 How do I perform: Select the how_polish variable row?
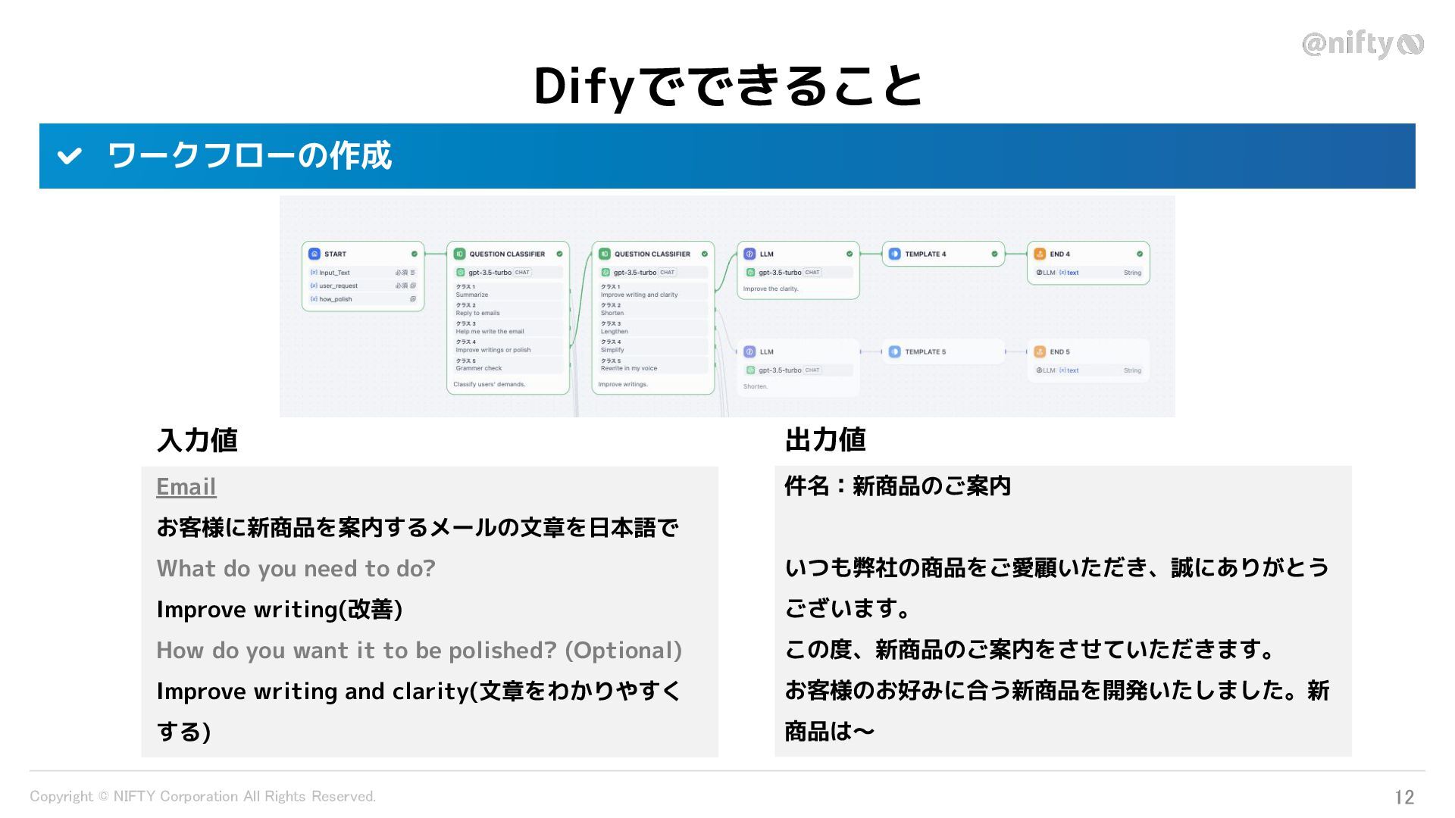336,299
